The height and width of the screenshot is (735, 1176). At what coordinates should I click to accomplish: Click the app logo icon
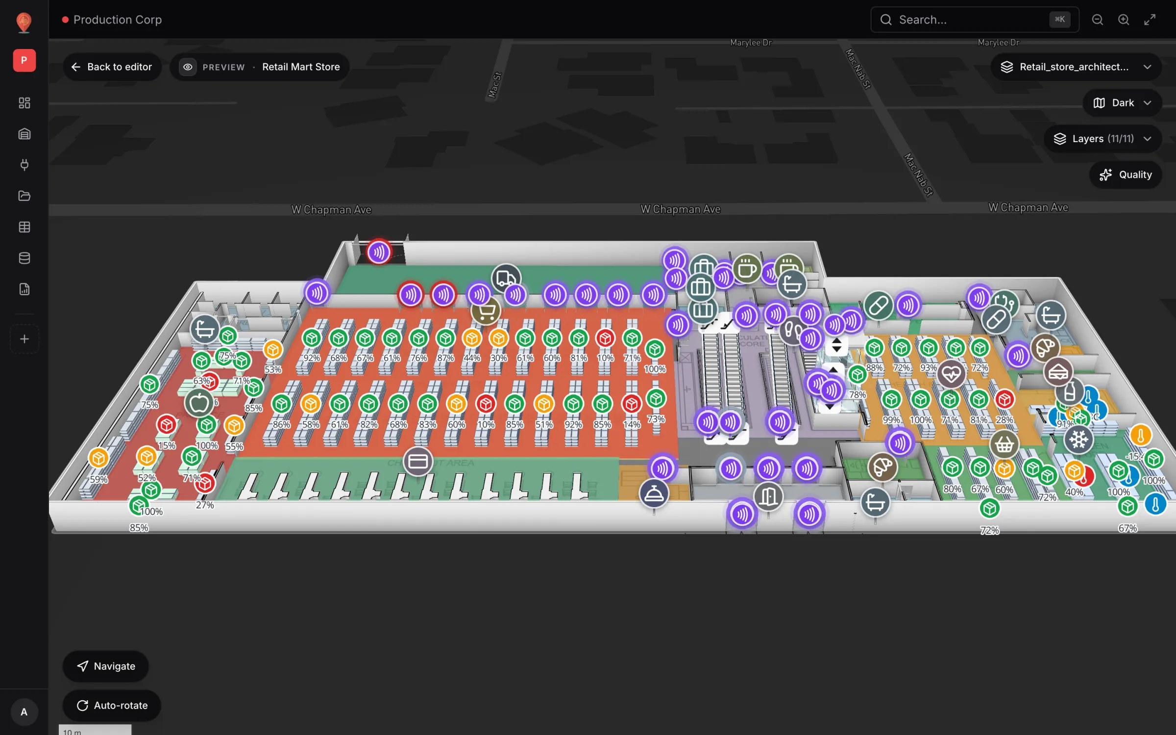pyautogui.click(x=24, y=22)
